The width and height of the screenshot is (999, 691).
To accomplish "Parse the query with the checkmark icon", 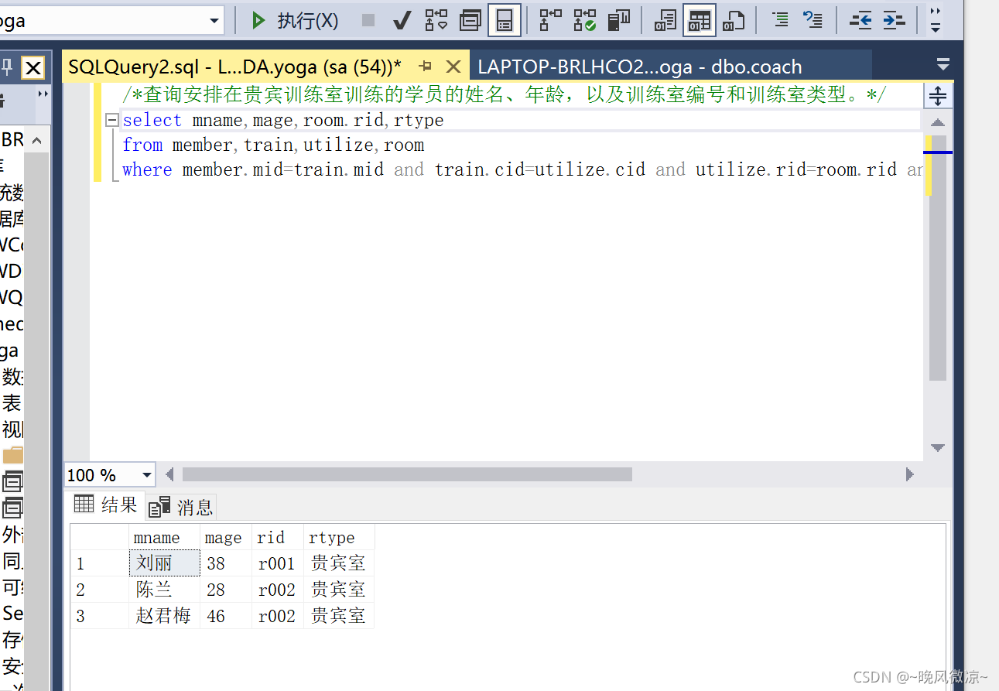I will 402,21.
